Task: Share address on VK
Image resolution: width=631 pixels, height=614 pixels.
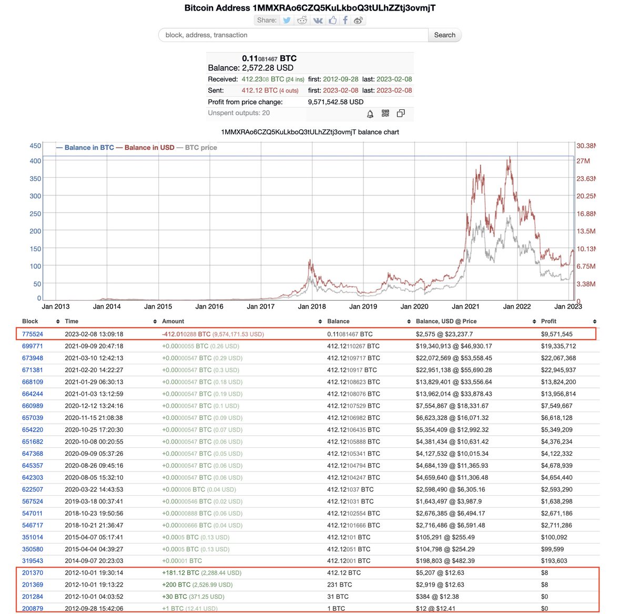Action: (318, 20)
